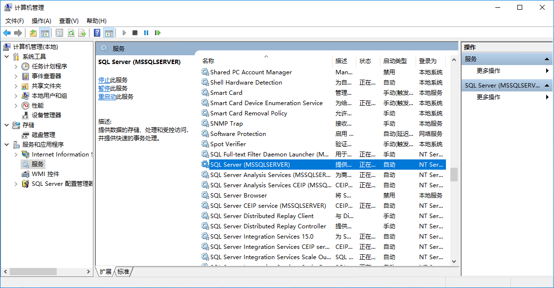Open the Properties toolbar icon
This screenshot has height=288, width=554.
click(59, 33)
